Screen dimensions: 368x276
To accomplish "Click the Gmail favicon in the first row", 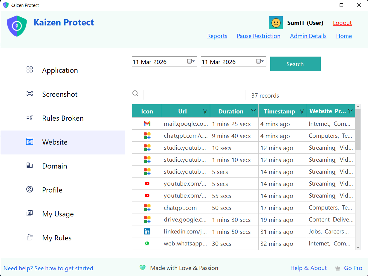I will [x=147, y=123].
